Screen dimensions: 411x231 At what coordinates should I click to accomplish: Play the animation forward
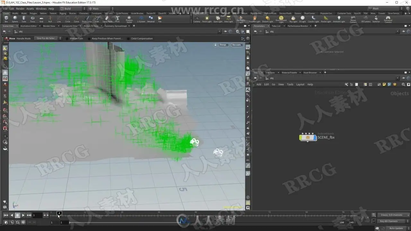click(x=23, y=215)
